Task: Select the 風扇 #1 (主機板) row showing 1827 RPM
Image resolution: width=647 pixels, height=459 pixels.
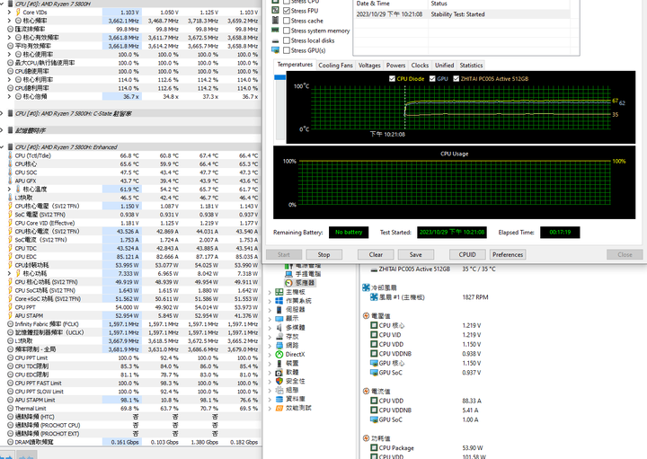Action: coord(430,297)
